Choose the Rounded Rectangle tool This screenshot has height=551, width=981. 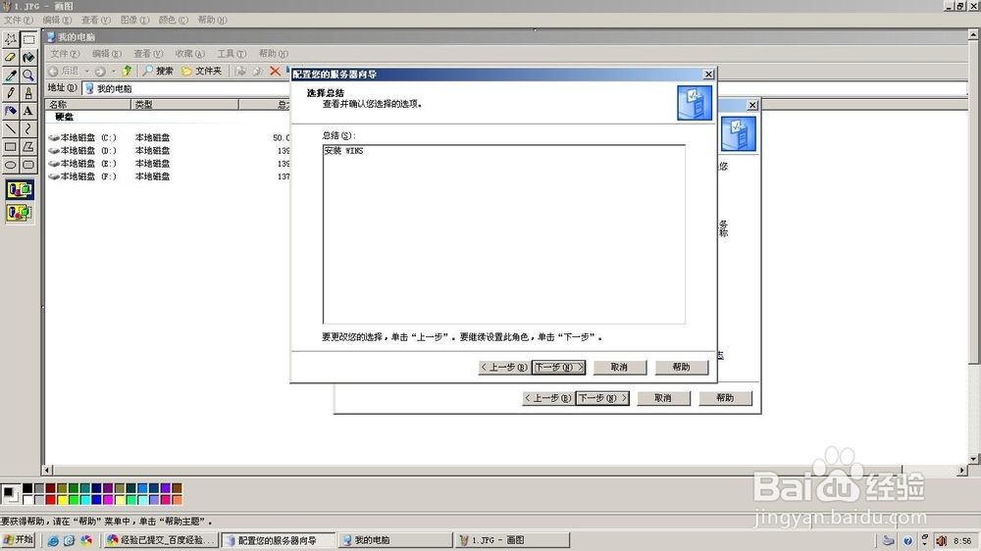(x=28, y=165)
